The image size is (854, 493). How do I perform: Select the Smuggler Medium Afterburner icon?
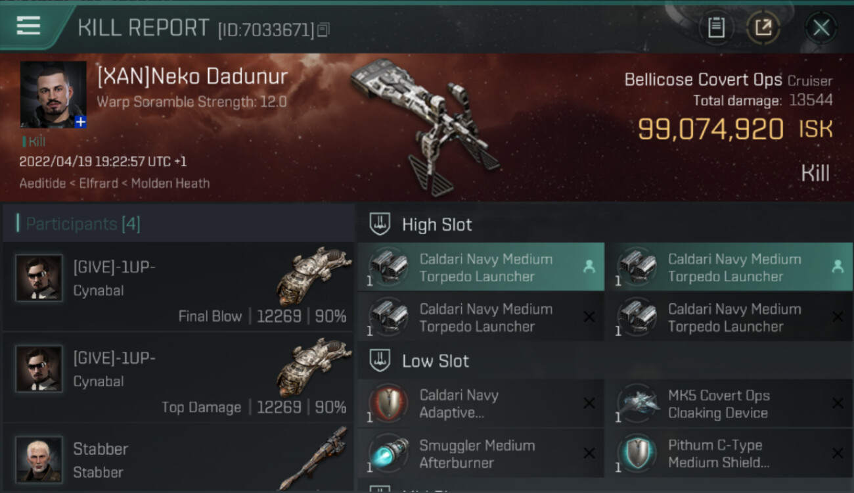click(x=389, y=454)
